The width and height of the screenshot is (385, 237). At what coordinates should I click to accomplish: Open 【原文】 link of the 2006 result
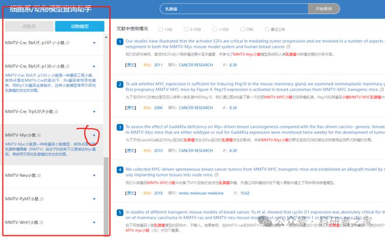point(131,108)
